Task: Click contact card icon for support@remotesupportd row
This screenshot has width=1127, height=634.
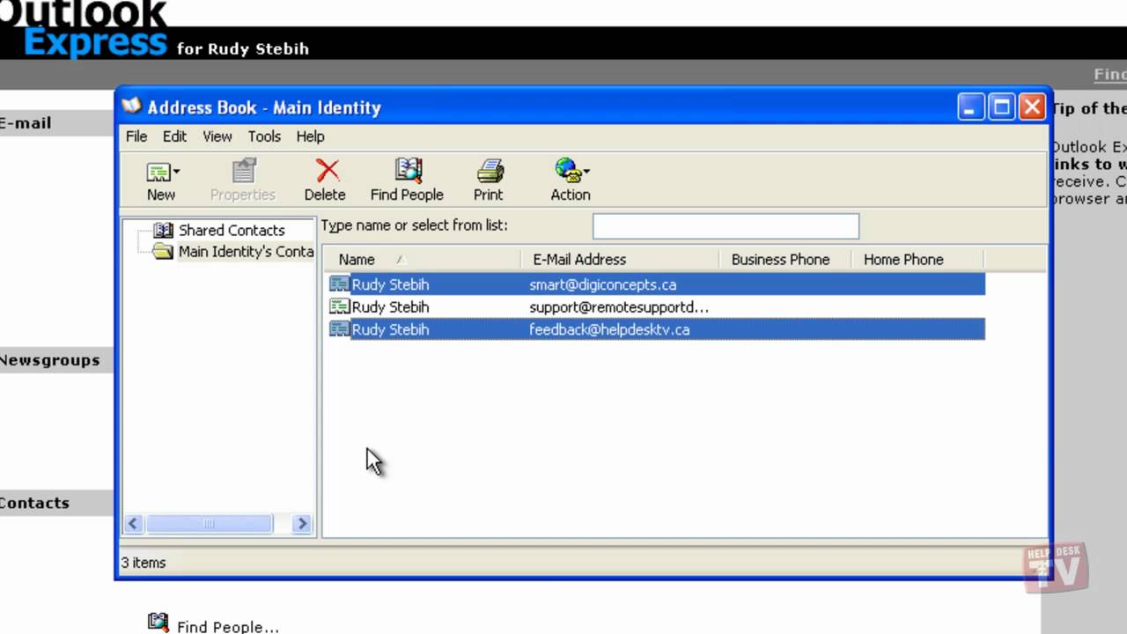Action: (x=339, y=307)
